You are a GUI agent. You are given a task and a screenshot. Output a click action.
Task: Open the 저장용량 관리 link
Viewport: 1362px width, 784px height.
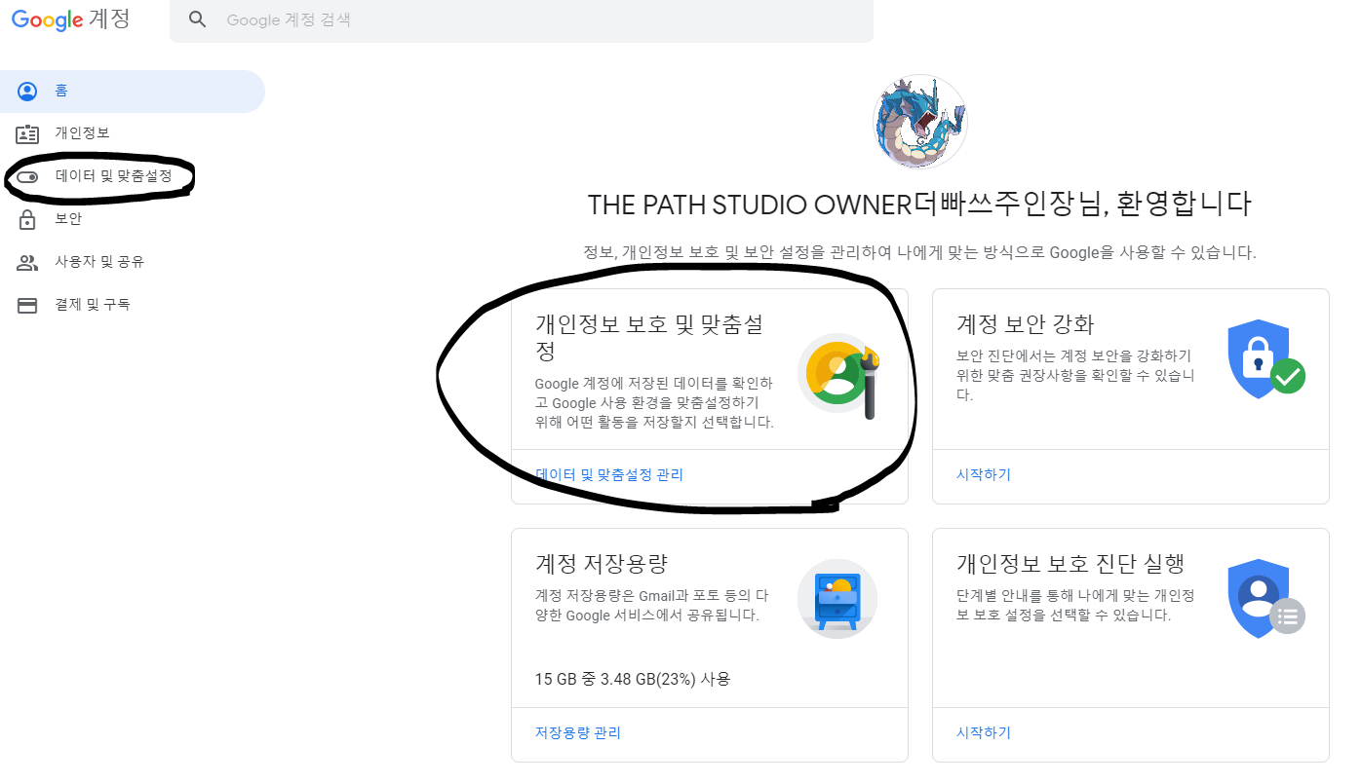pyautogui.click(x=578, y=733)
